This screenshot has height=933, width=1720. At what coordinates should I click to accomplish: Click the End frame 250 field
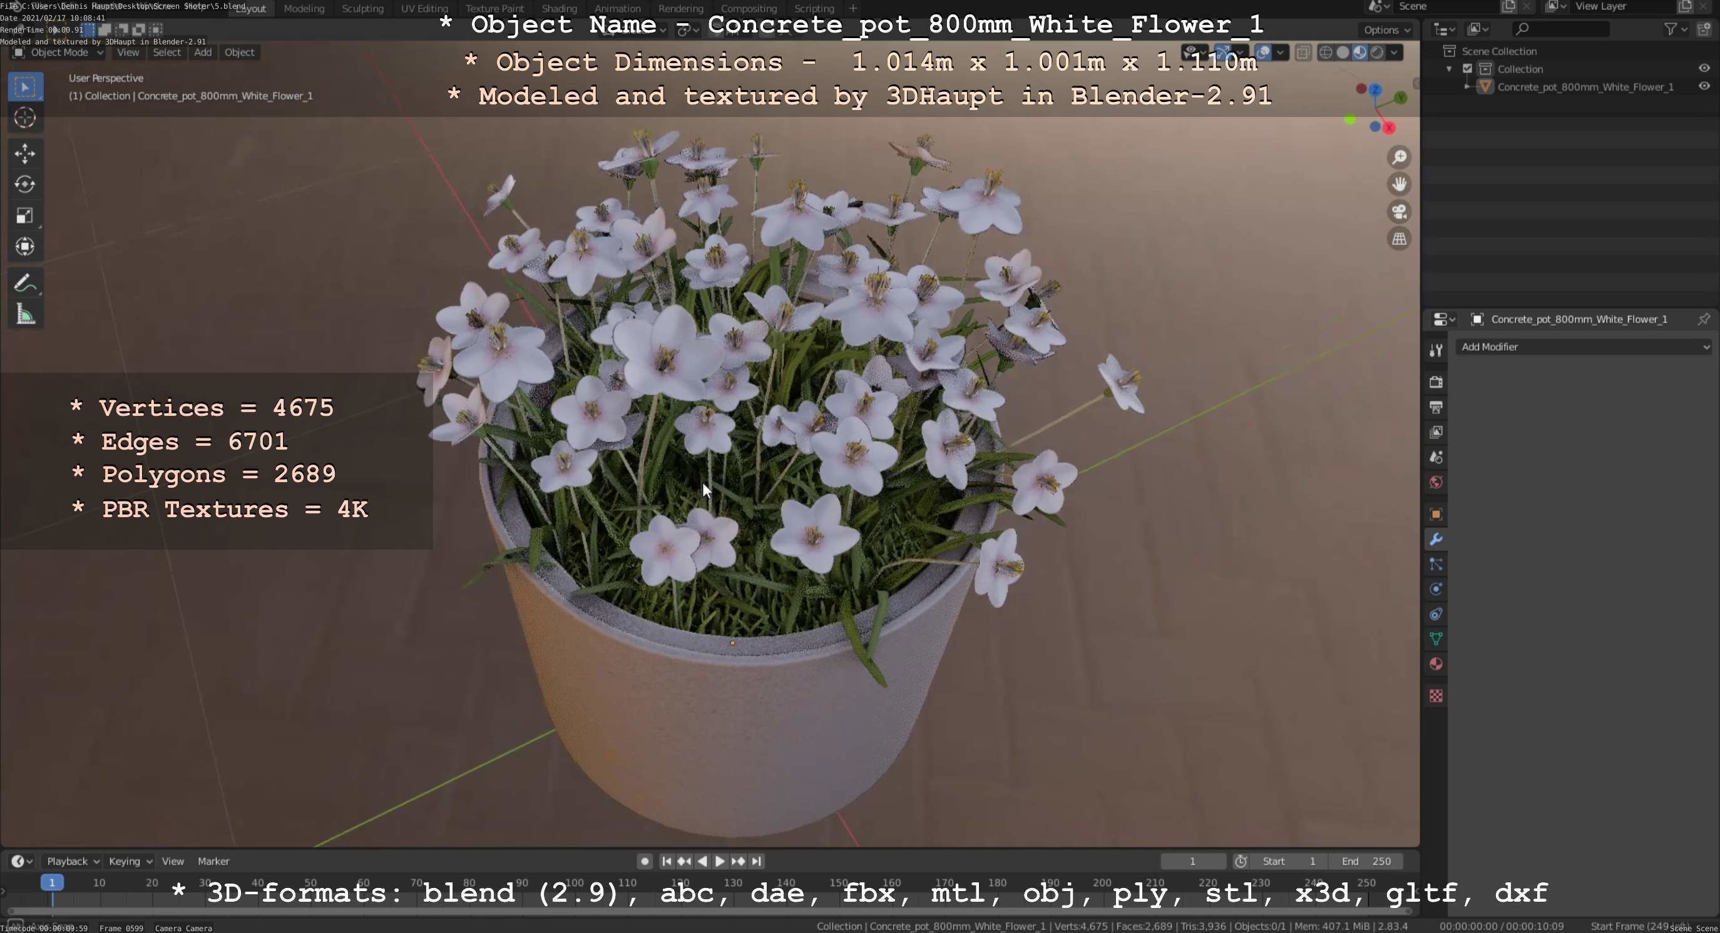point(1366,861)
